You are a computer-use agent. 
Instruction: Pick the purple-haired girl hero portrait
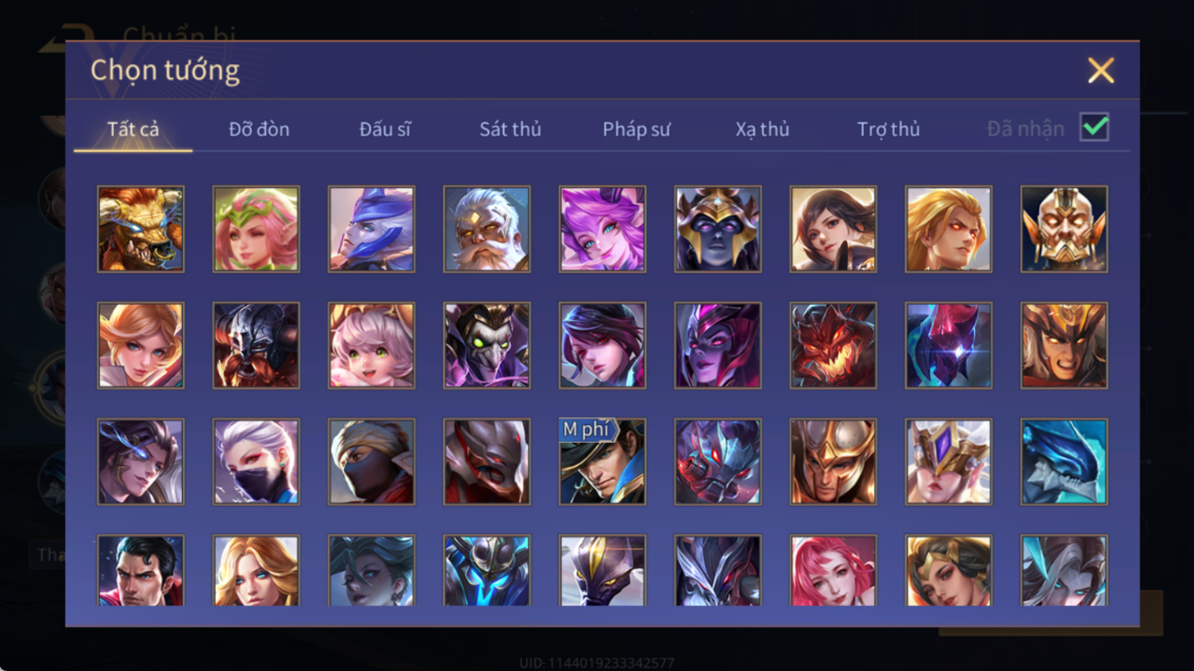[602, 229]
